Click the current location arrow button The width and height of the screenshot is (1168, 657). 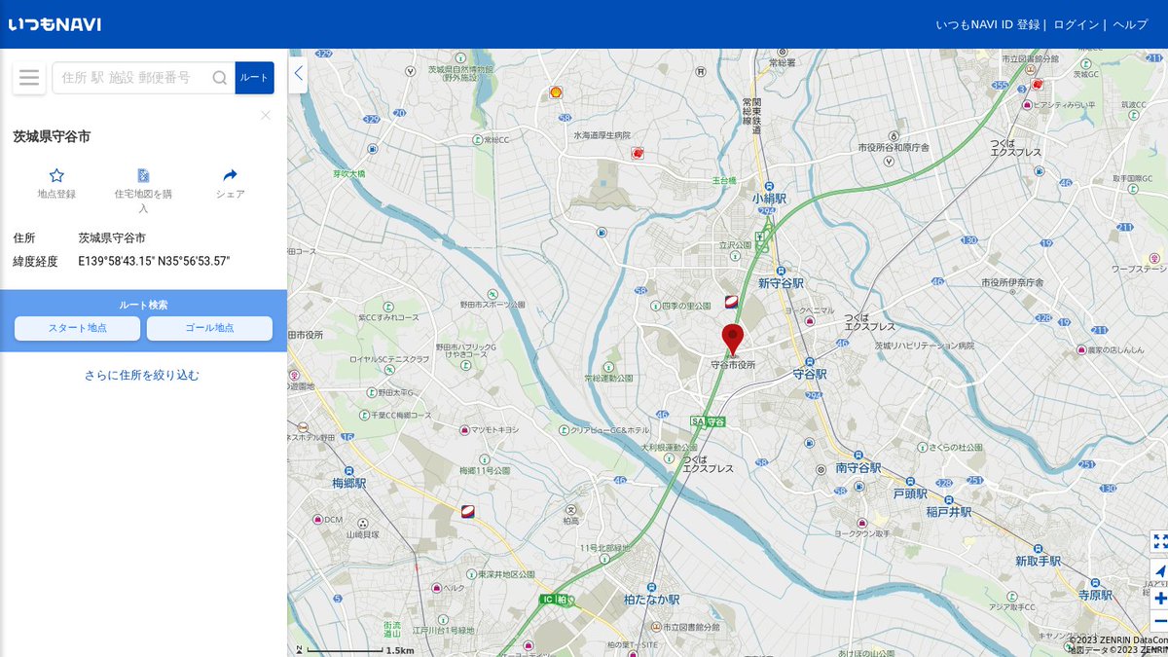point(1159,570)
